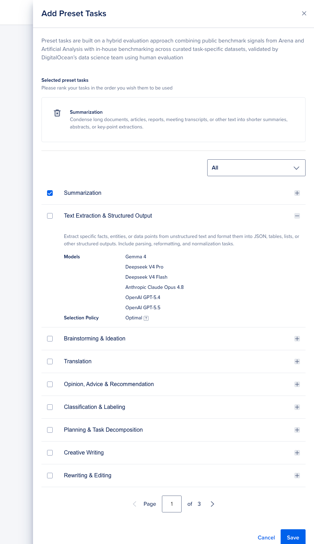Expand the Translation task details

click(x=297, y=361)
